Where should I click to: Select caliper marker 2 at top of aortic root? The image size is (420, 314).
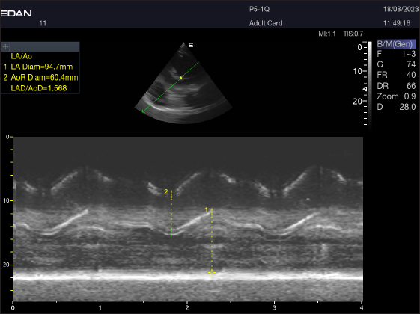[x=171, y=194]
